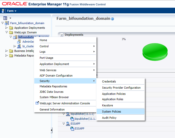Click the external link icon beside WebLogic Console

click(x=37, y=103)
